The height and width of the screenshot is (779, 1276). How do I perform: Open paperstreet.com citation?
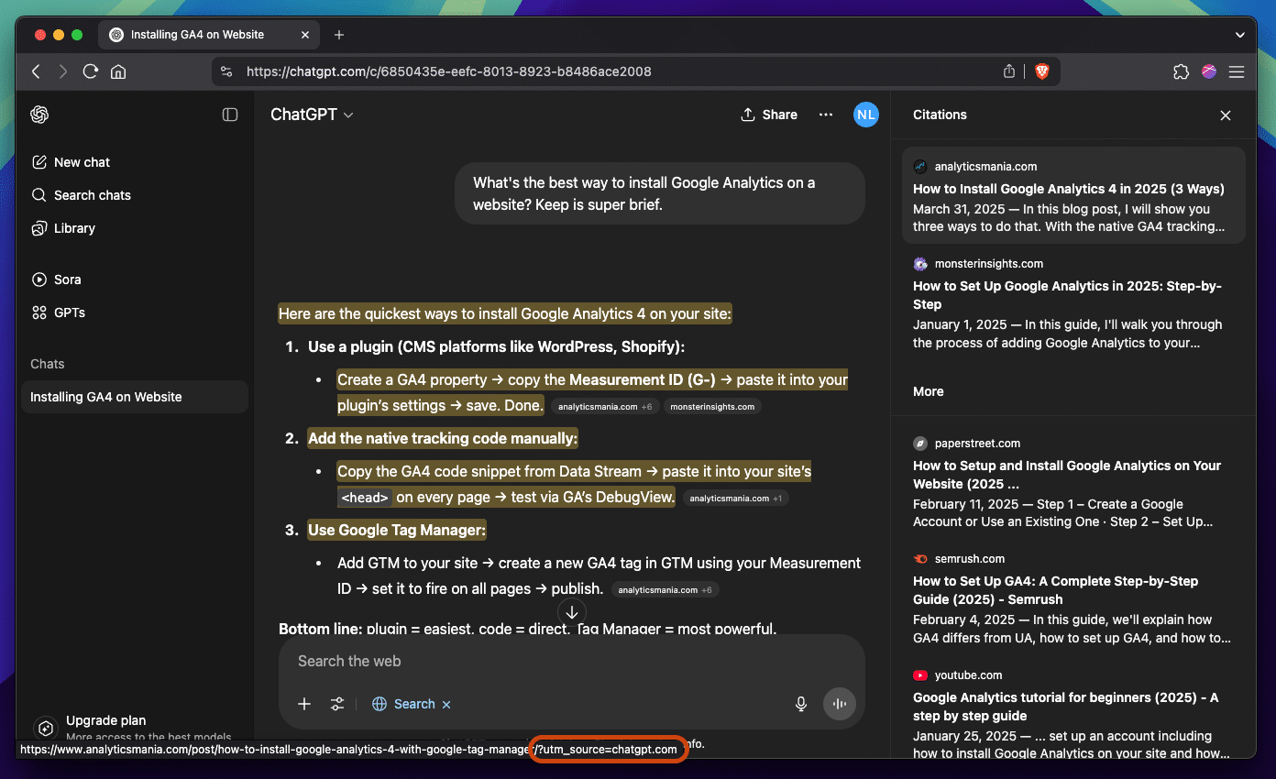pos(1073,482)
